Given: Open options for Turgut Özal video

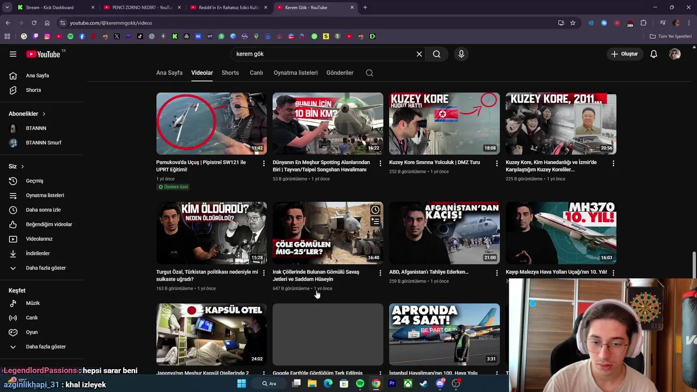Looking at the screenshot, I should click(264, 273).
